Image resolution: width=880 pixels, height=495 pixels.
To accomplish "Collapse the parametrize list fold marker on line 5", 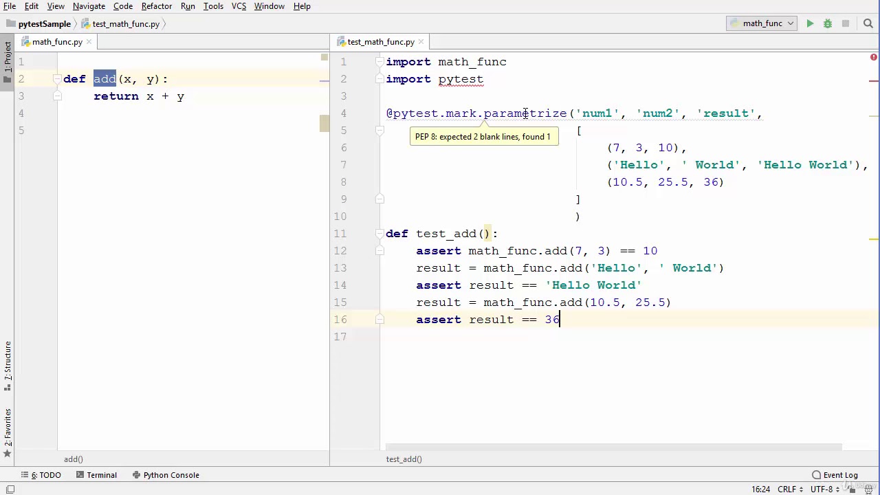I will point(379,131).
